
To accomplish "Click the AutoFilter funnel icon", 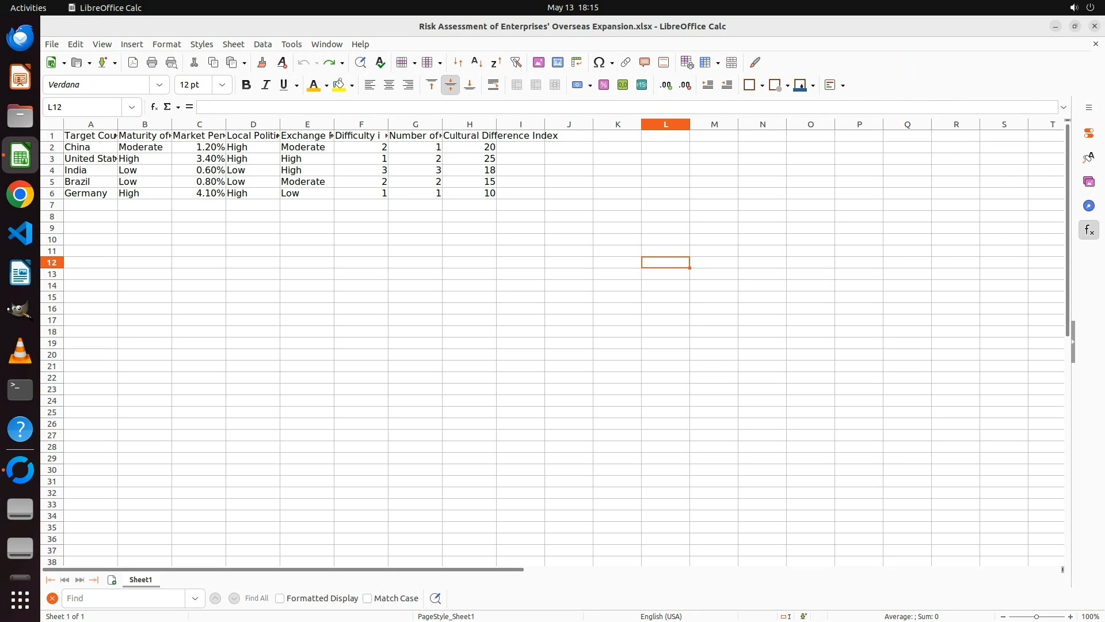I will click(x=516, y=62).
